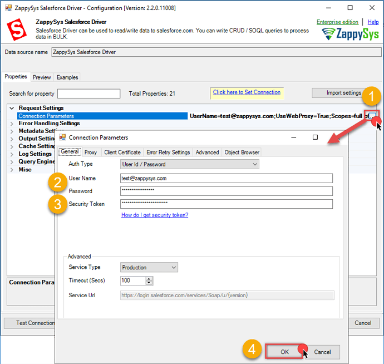The image size is (384, 364).
Task: Minimize the main configuration window
Action: (x=328, y=8)
